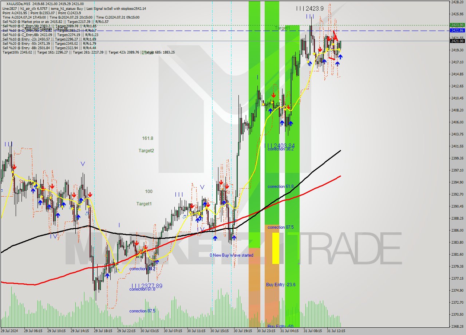Click the 2410.45 price axis label
Image resolution: width=466 pixels, height=335 pixels.
tap(457, 98)
